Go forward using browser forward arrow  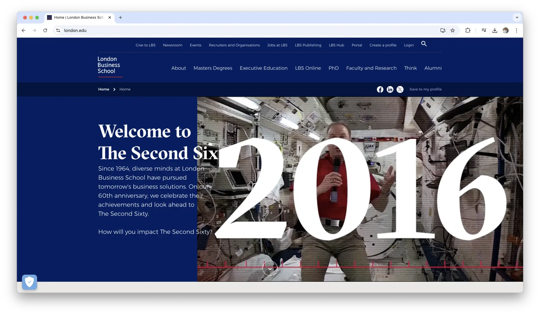(34, 30)
